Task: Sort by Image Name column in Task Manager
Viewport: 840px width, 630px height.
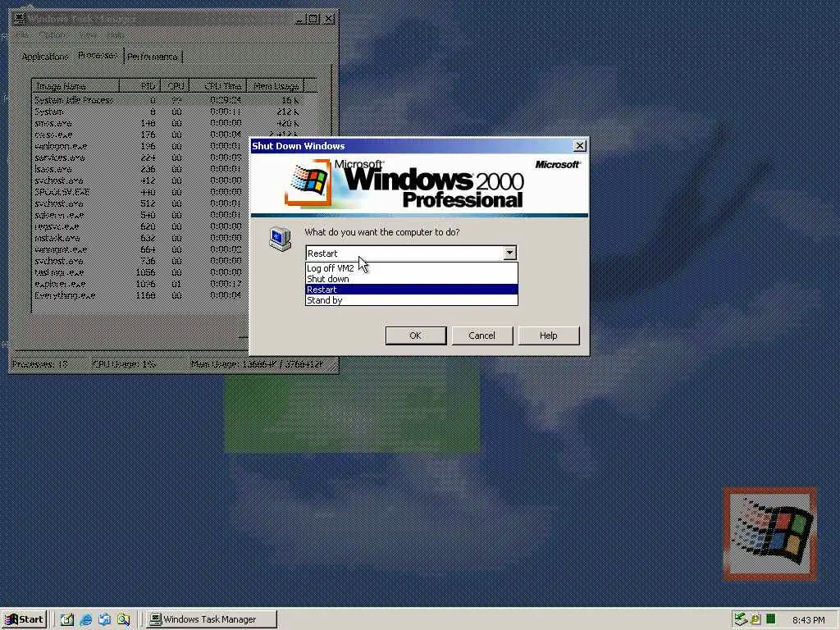Action: [75, 85]
